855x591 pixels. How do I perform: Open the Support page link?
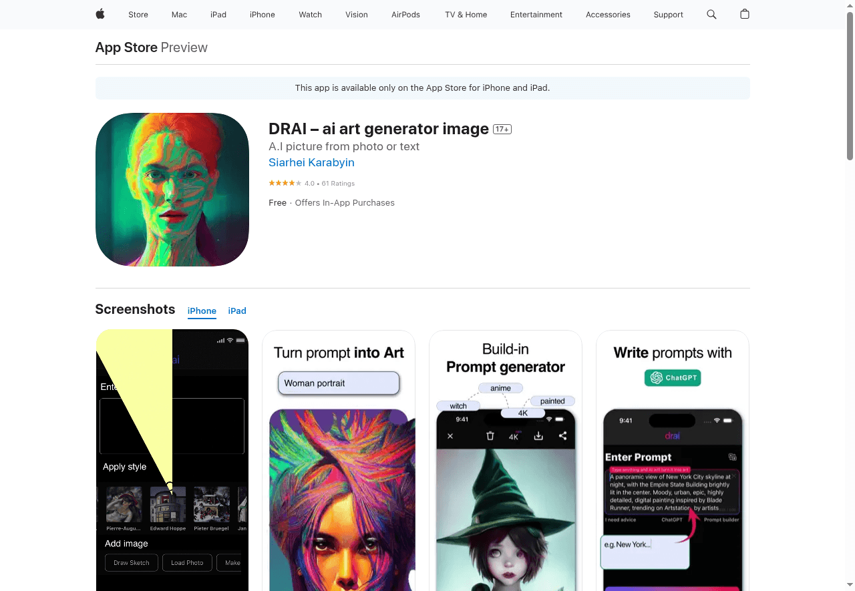click(668, 14)
